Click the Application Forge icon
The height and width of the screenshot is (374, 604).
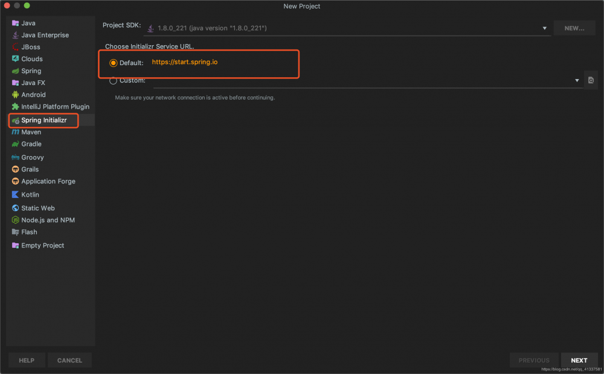coord(16,181)
